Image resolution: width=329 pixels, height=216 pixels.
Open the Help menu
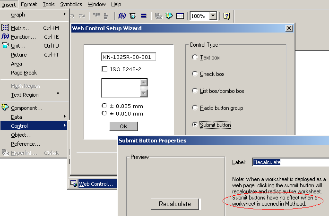click(x=116, y=4)
